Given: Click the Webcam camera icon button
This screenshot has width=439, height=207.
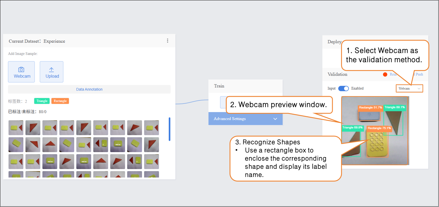Looking at the screenshot, I should pyautogui.click(x=21, y=72).
